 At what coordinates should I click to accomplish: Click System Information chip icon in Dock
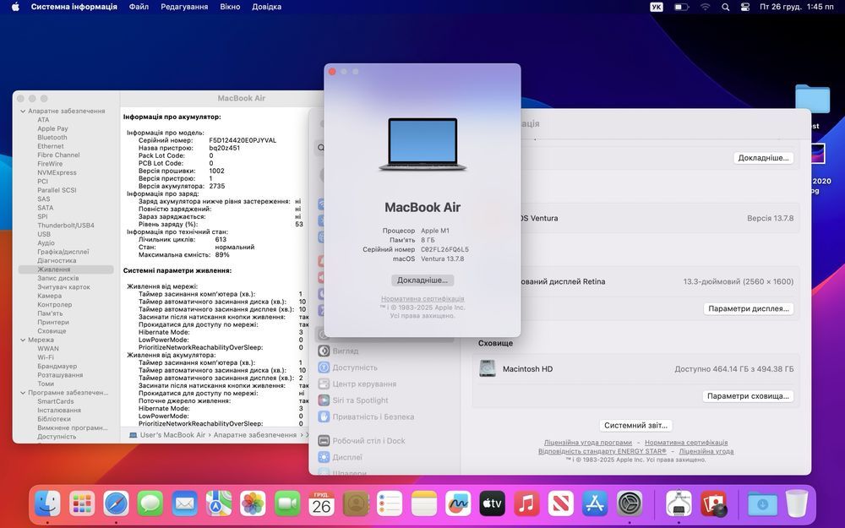click(x=679, y=504)
